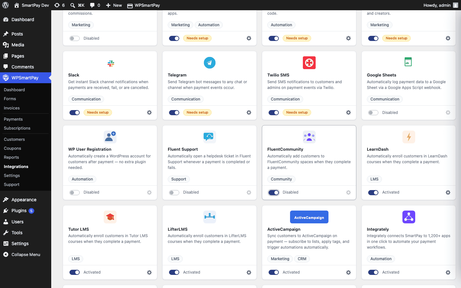Viewport: 461px width, 288px height.
Task: Click the Fluent Support logo icon
Action: point(210,137)
